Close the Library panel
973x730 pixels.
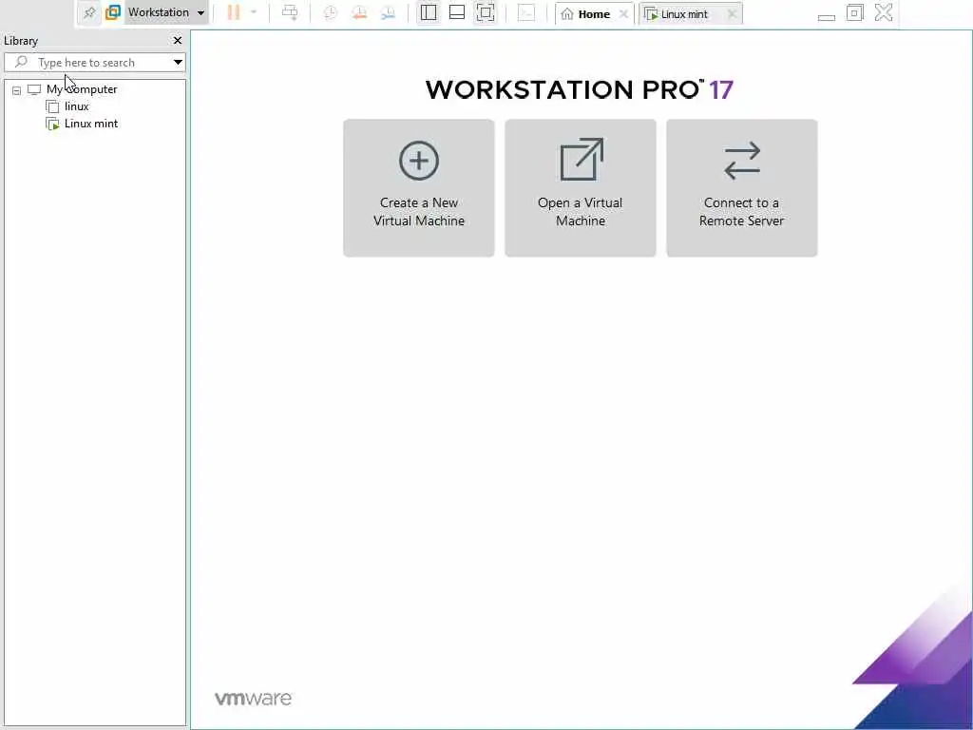pos(178,40)
